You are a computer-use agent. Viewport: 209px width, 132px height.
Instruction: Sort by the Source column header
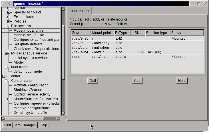[81, 33]
